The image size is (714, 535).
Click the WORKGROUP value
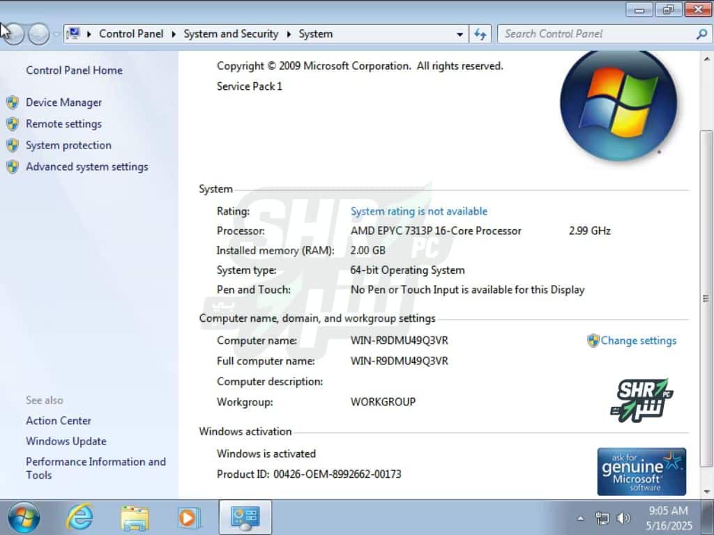(x=383, y=402)
